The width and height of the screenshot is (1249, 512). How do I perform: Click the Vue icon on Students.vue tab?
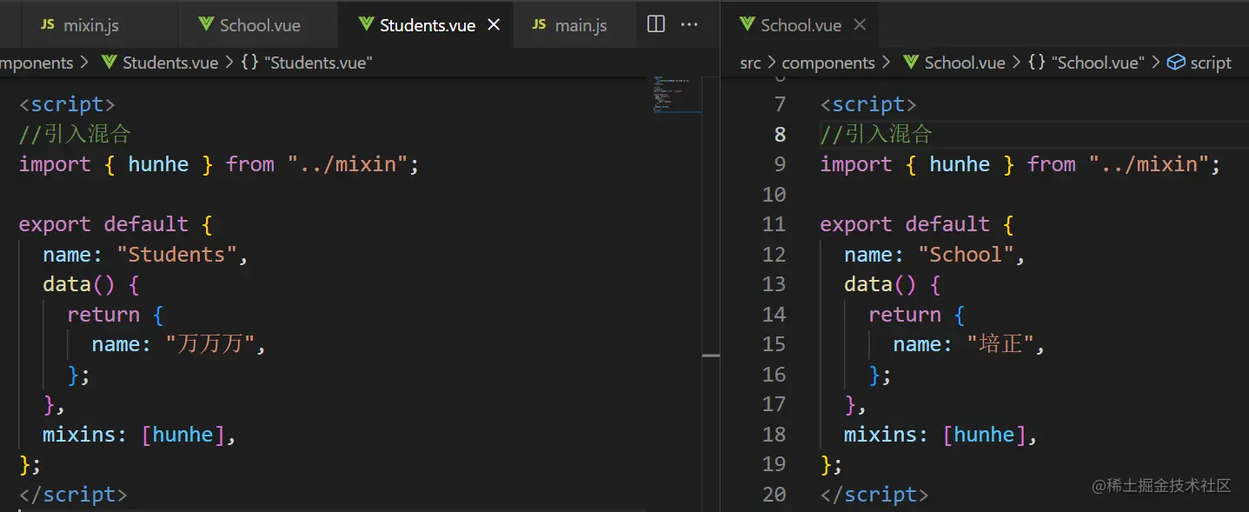(366, 24)
